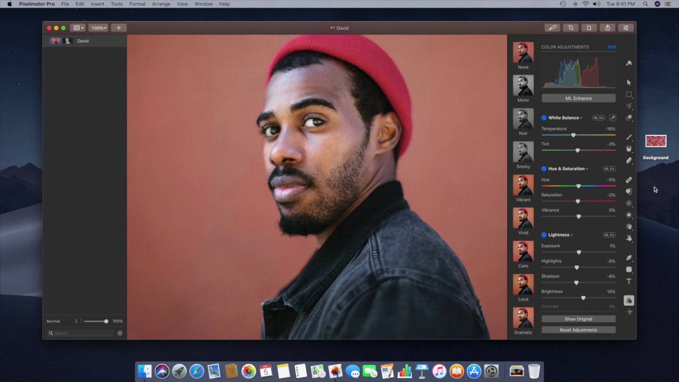Select the Color Fill bucket tool
Viewport: 679px width, 382px height.
629,149
